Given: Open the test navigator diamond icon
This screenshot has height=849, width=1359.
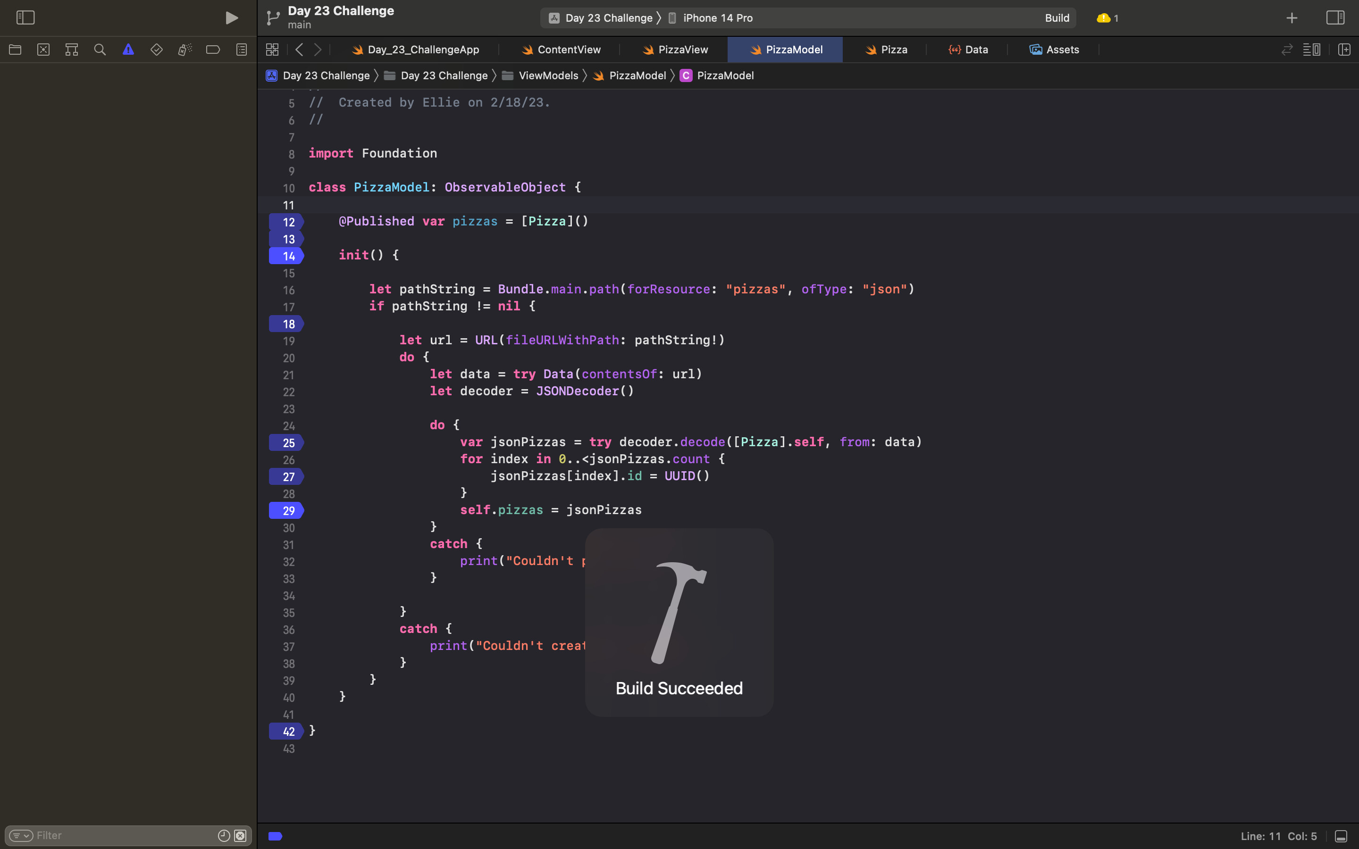Looking at the screenshot, I should tap(157, 50).
